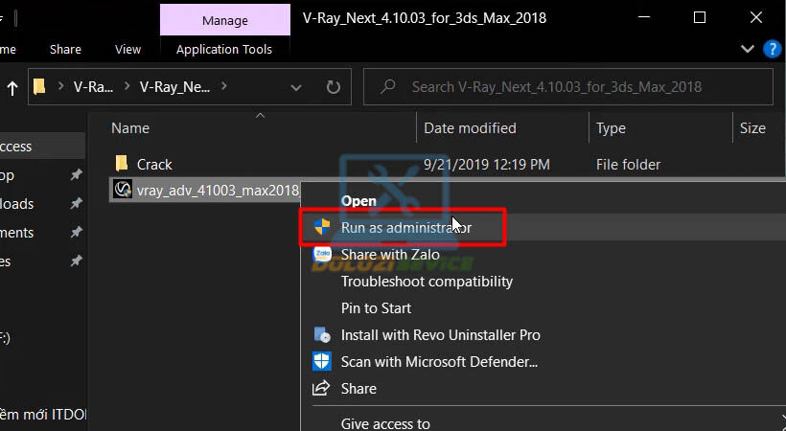The image size is (786, 431).
Task: Sort files by the Size column
Action: [752, 128]
